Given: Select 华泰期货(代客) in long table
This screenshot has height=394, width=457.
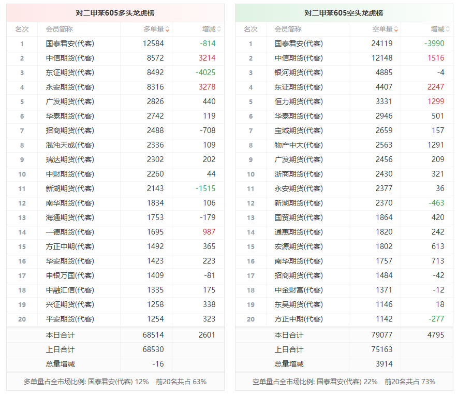Looking at the screenshot, I should tap(70, 116).
